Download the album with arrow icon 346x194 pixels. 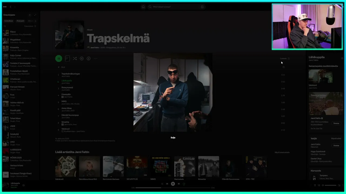pyautogui.click(x=88, y=58)
